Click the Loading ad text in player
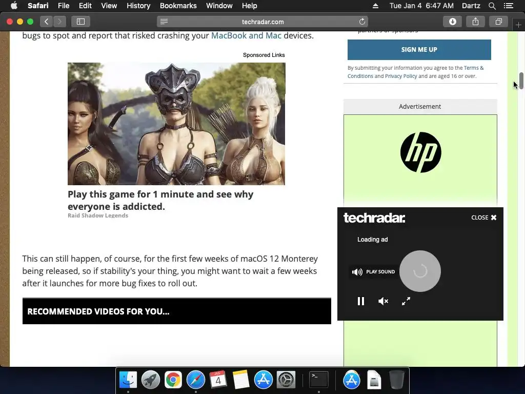This screenshot has width=525, height=394. (x=372, y=240)
